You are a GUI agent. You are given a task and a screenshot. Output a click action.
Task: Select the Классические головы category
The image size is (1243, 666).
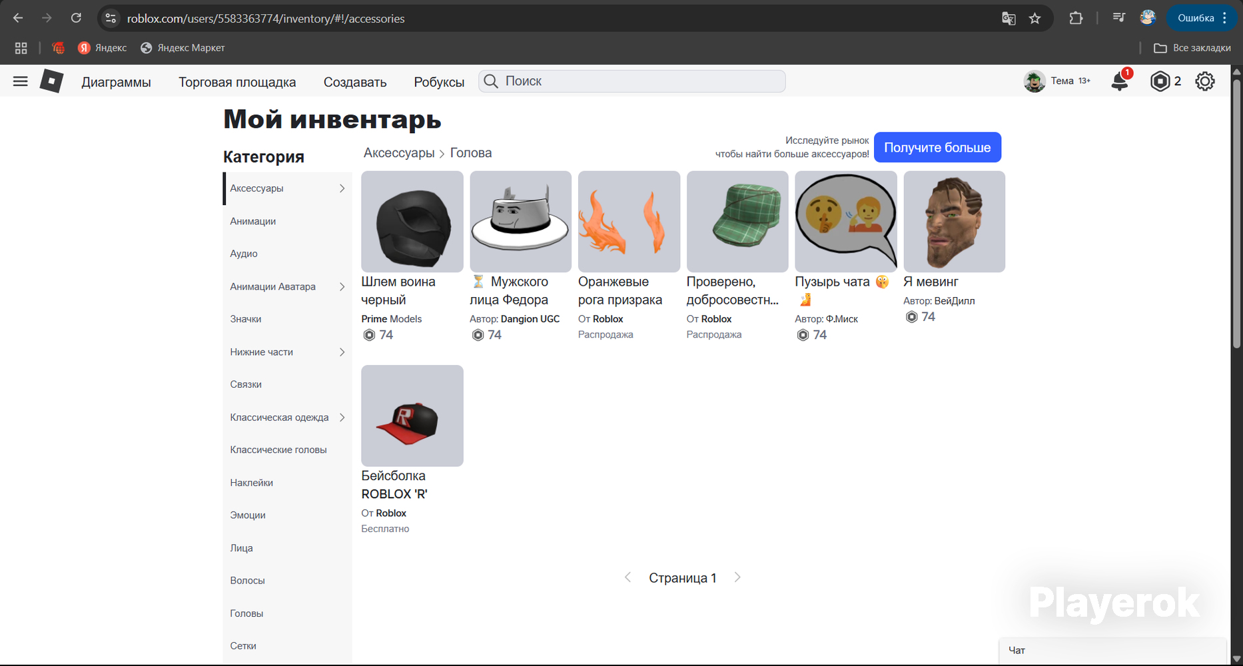pos(287,450)
